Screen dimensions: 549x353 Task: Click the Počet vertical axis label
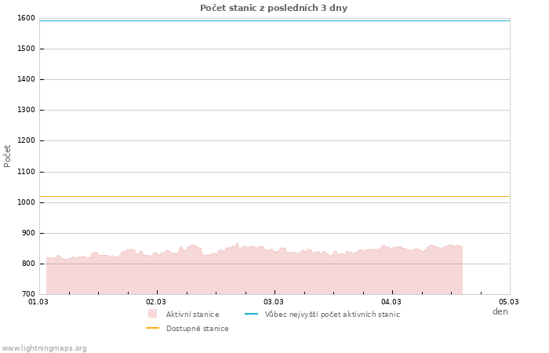pos(8,155)
